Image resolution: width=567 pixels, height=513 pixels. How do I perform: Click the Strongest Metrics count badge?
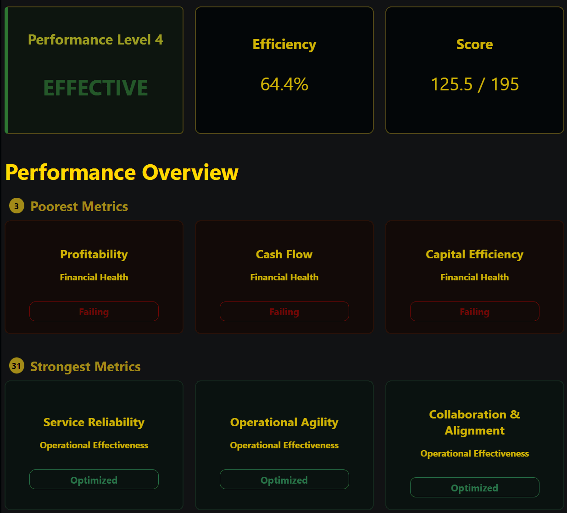pyautogui.click(x=17, y=366)
